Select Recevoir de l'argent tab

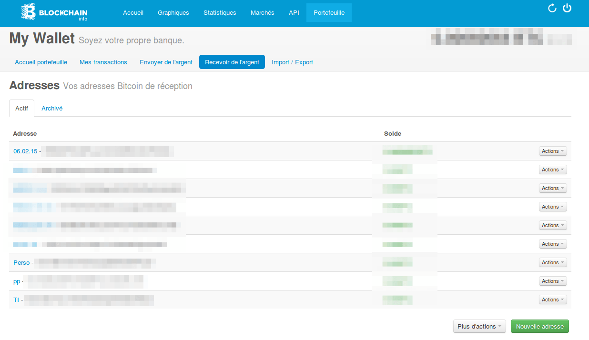pos(232,62)
